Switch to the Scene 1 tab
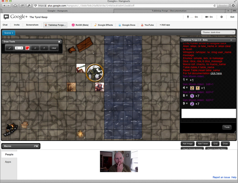This screenshot has width=238, height=183. point(9,33)
